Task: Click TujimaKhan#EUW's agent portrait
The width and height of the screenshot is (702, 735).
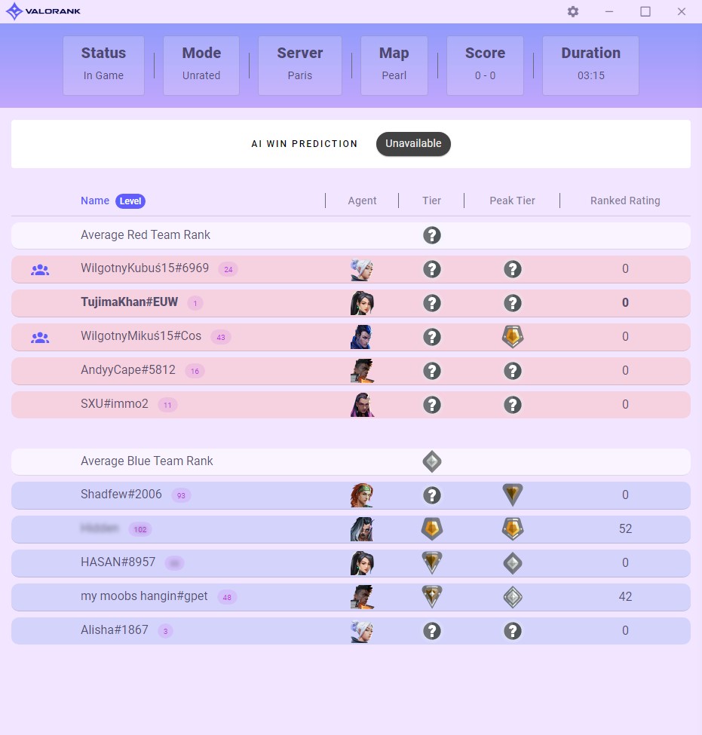Action: [x=362, y=303]
